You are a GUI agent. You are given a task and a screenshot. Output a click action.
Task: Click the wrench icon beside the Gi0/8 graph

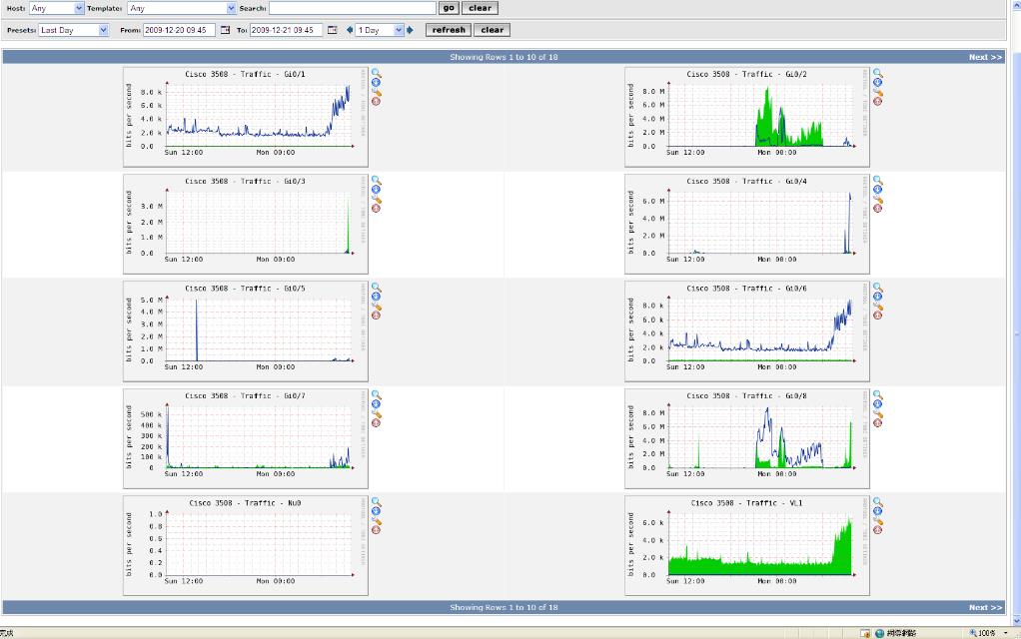(x=877, y=413)
